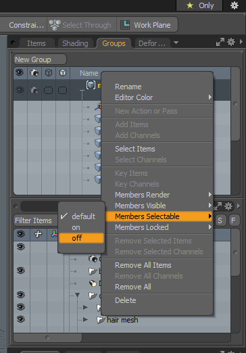Viewport: 246px width, 353px height.
Task: Toggle first rounded box in group row
Action: (x=48, y=91)
